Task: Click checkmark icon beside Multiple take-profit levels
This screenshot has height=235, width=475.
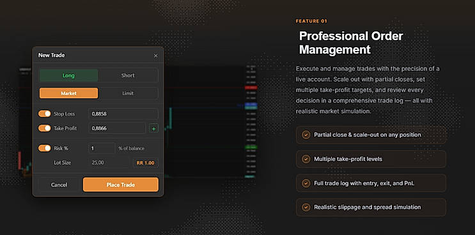Action: tap(306, 159)
